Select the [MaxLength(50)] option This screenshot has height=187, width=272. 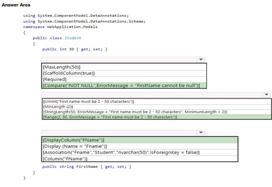tap(124, 67)
